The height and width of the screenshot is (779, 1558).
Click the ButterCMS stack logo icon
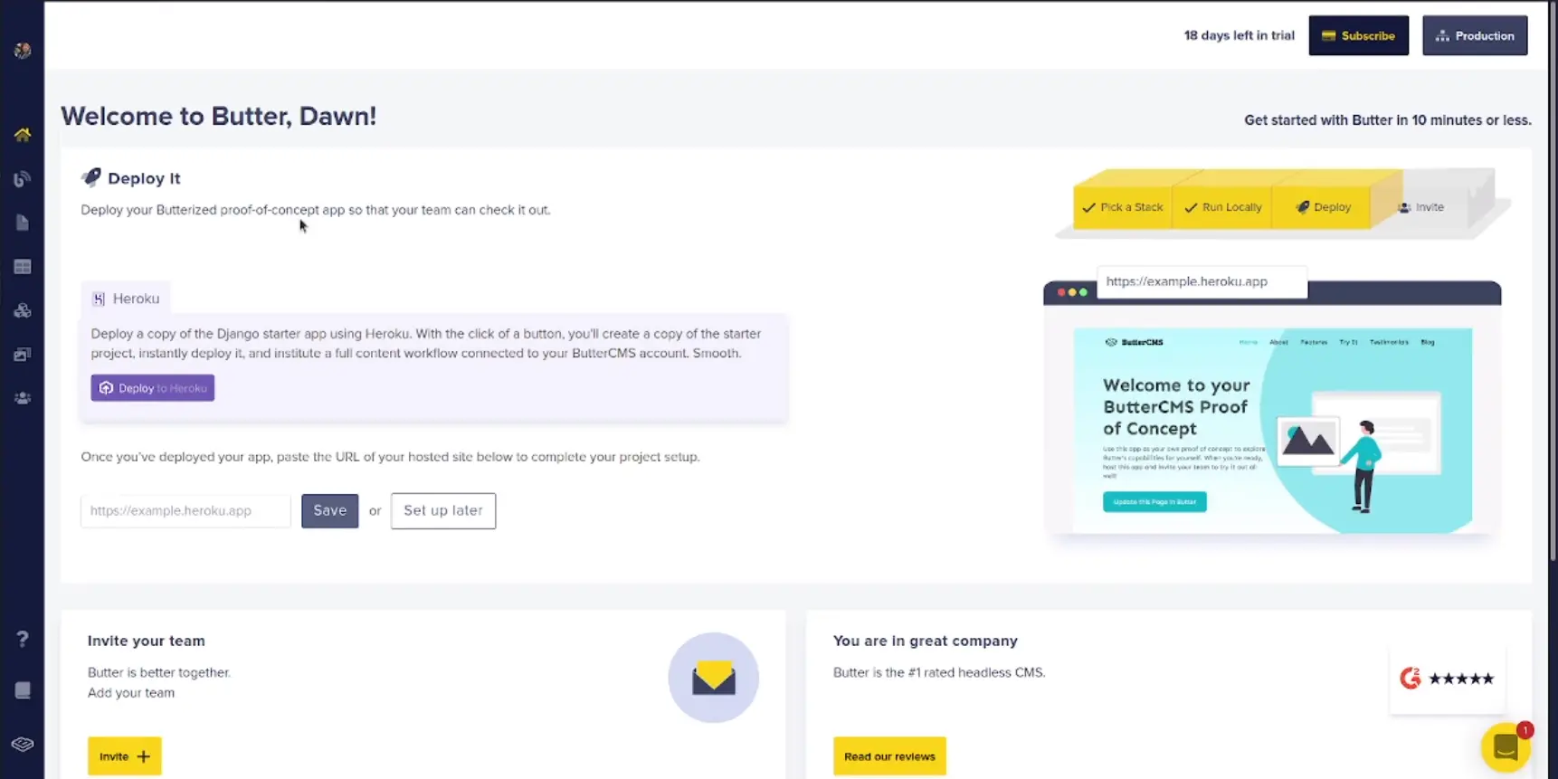[23, 744]
